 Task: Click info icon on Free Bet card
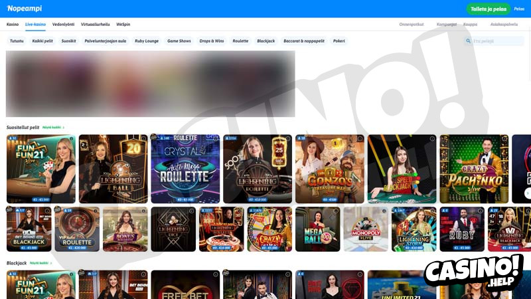pos(216,274)
